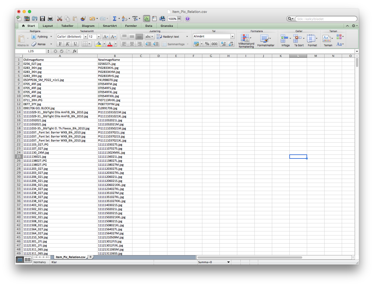Screen dimensions: 374x286
Task: Click the Sök i kalkylbladet search field
Action: [x=326, y=19]
